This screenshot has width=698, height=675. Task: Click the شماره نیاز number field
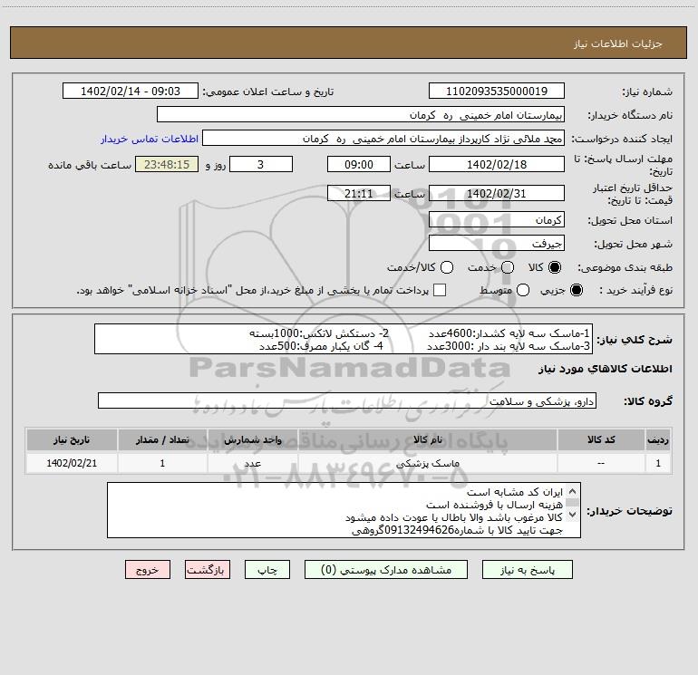tap(497, 91)
